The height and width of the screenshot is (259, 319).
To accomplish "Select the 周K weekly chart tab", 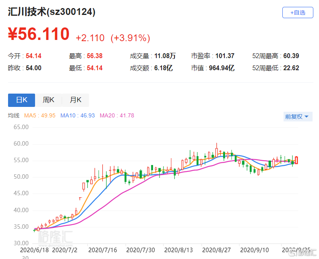I will (x=49, y=100).
